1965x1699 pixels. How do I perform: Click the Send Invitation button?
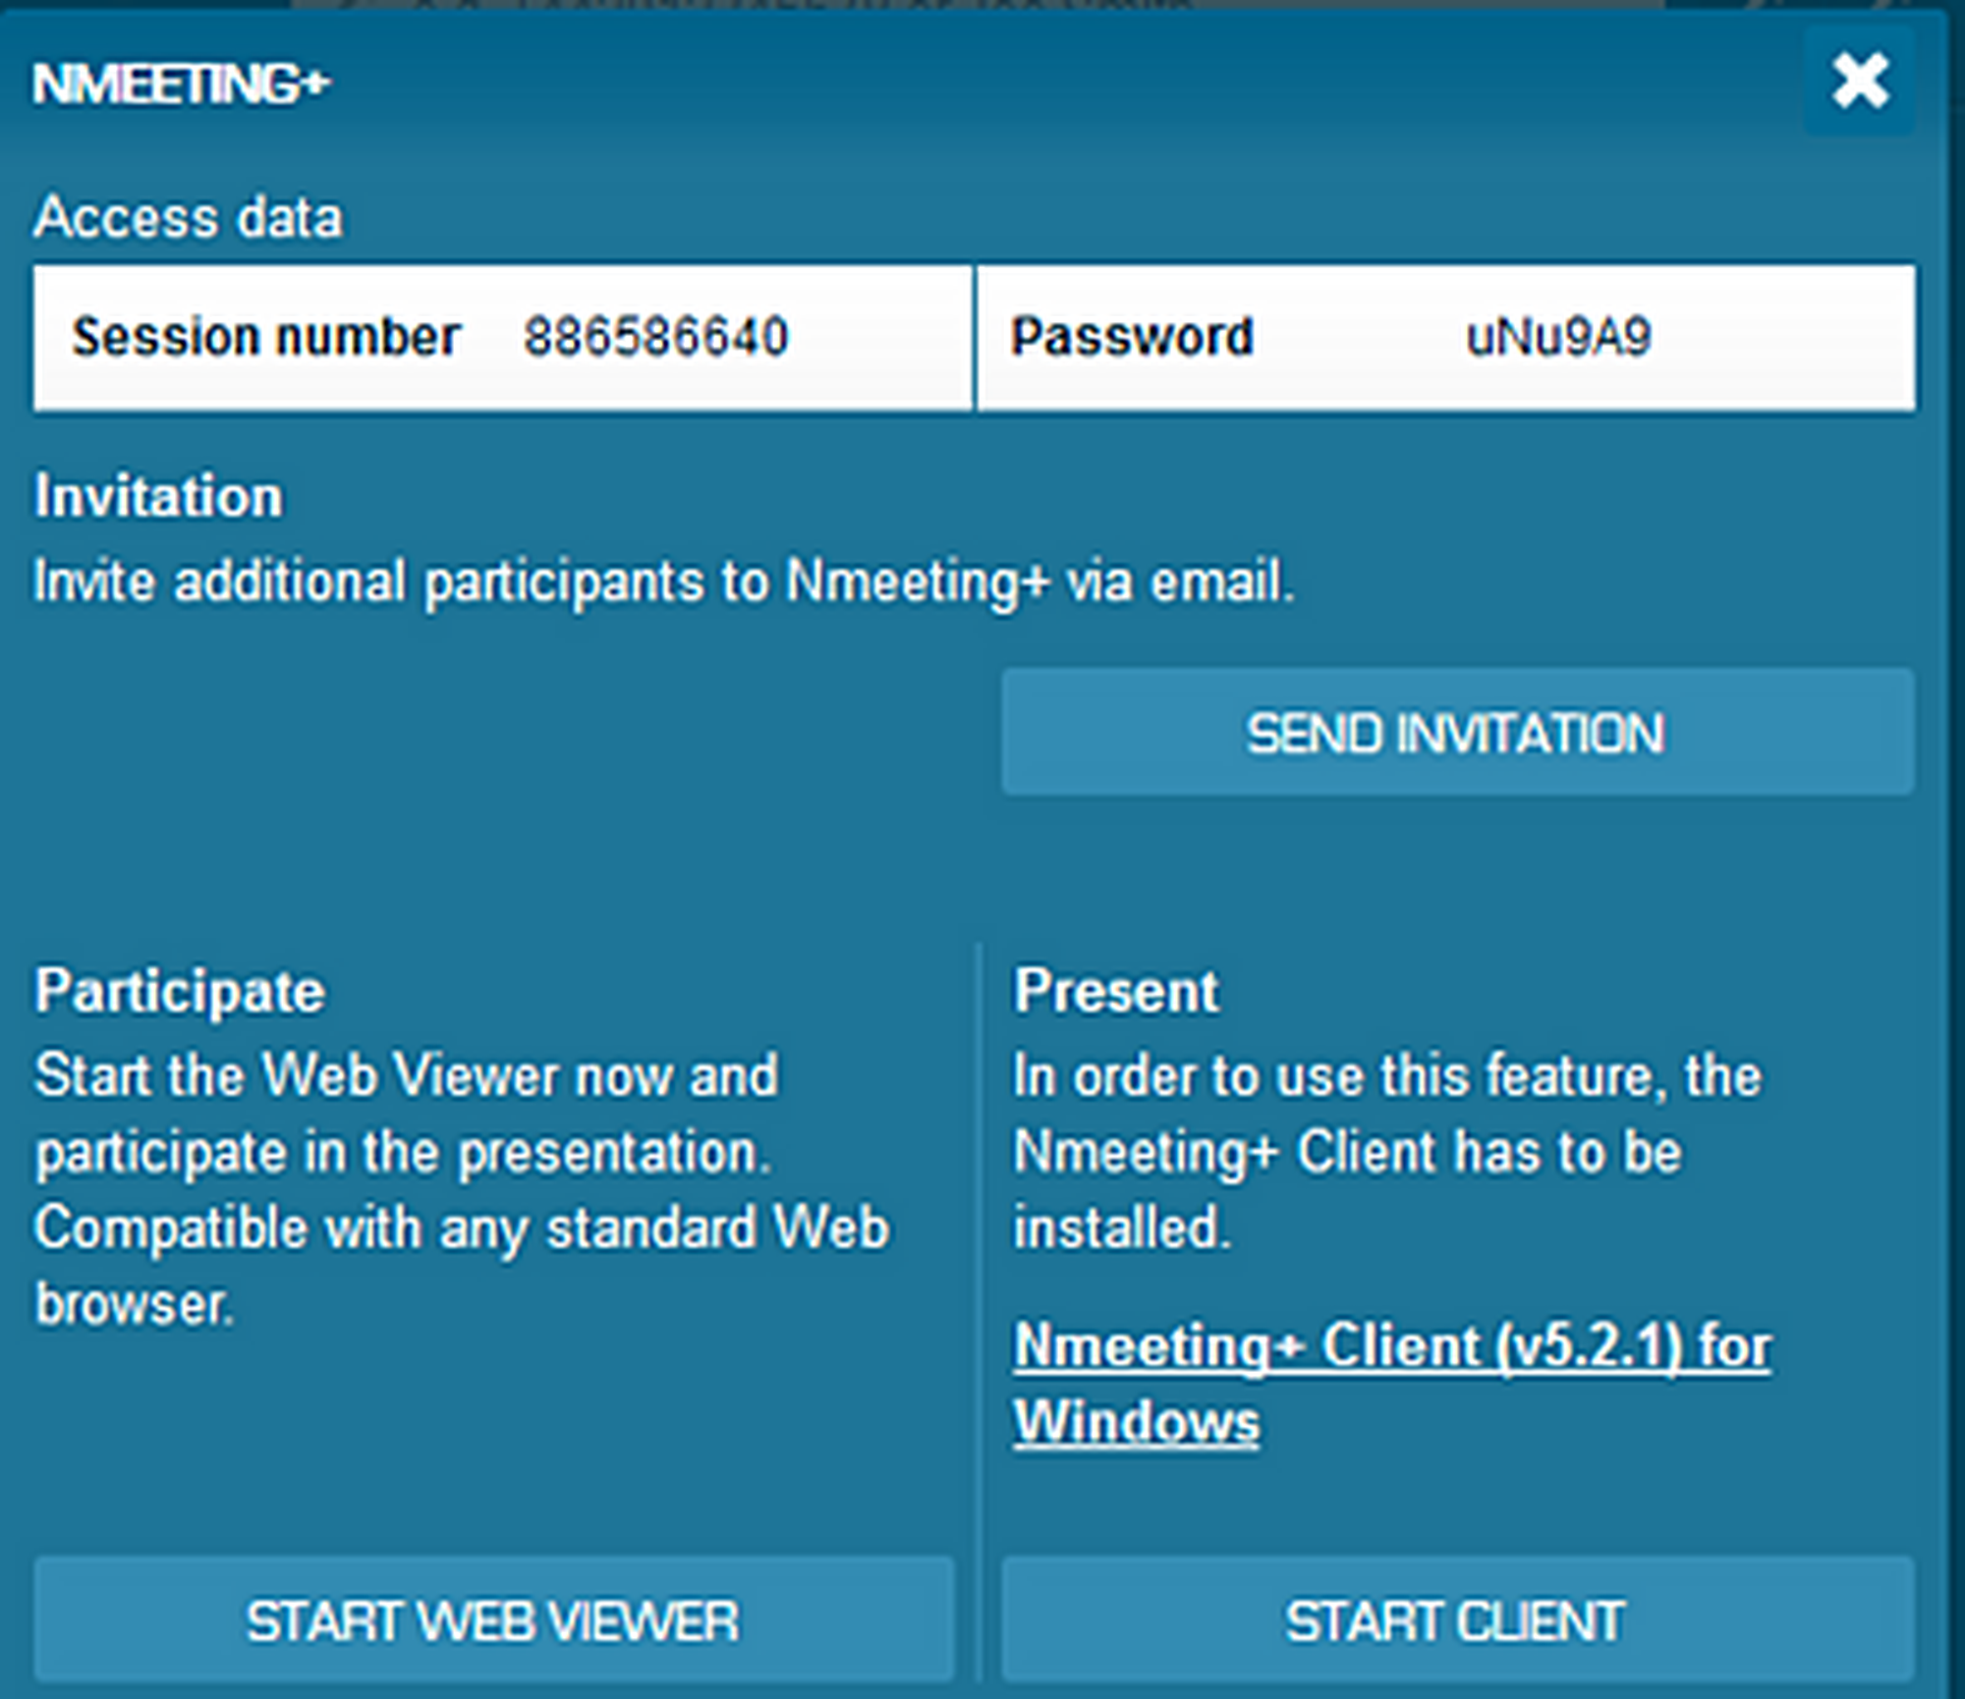tap(1457, 733)
